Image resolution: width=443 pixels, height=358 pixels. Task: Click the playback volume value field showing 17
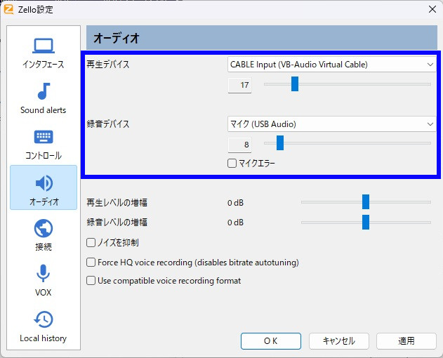(x=241, y=86)
